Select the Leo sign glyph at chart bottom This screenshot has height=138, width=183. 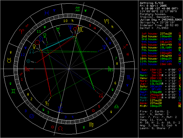pos(61,129)
